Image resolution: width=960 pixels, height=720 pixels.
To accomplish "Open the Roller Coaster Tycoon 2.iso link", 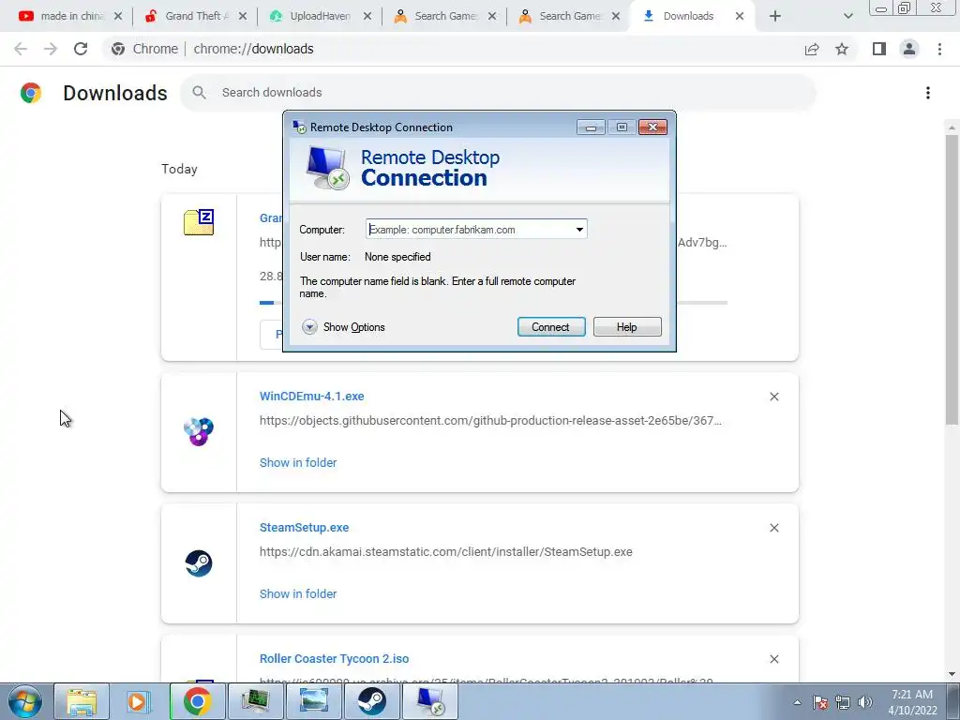I will pyautogui.click(x=335, y=659).
